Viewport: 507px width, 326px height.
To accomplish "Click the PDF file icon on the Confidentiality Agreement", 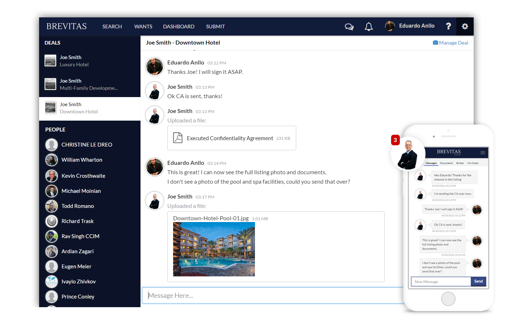I will pyautogui.click(x=177, y=138).
